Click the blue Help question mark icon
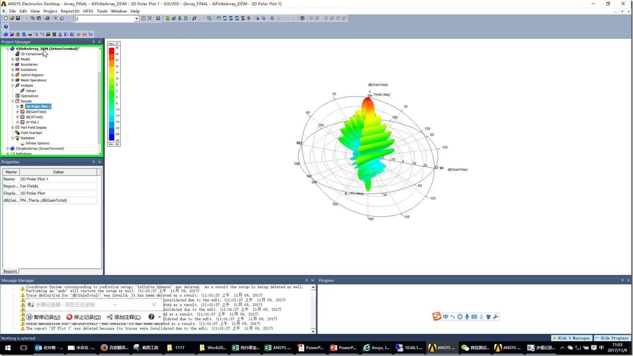The width and height of the screenshot is (633, 356). [6, 27]
